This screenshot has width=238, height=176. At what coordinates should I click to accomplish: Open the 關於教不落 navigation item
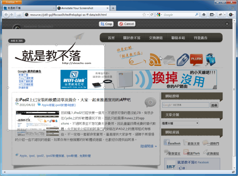[x=132, y=38]
